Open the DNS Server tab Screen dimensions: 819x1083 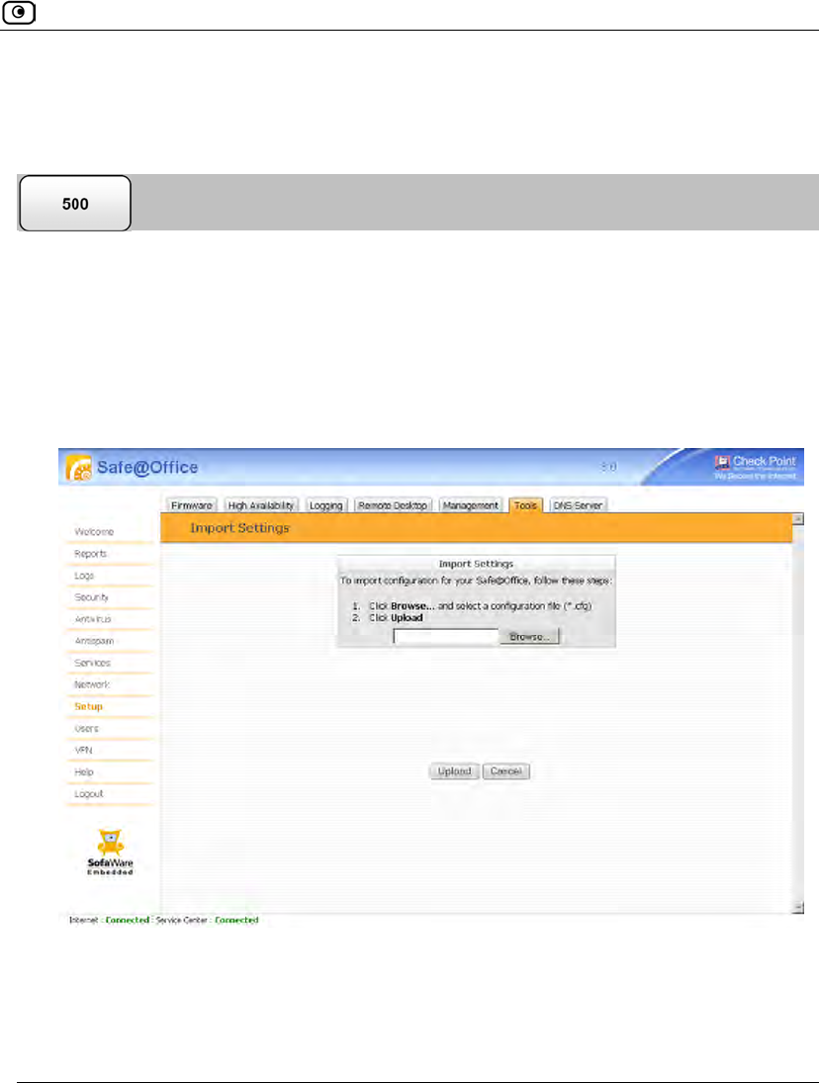point(578,505)
